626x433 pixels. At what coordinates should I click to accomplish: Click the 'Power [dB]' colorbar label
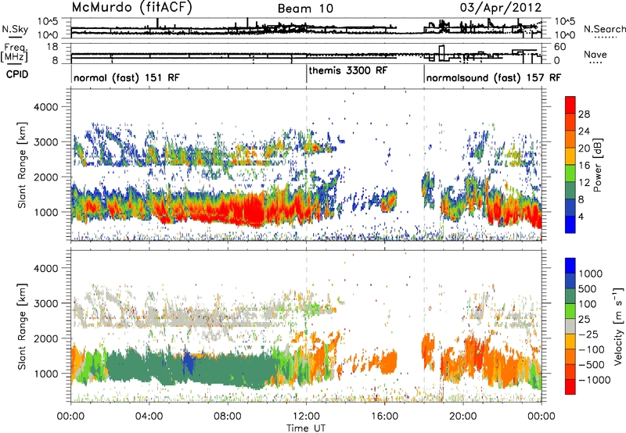598,165
